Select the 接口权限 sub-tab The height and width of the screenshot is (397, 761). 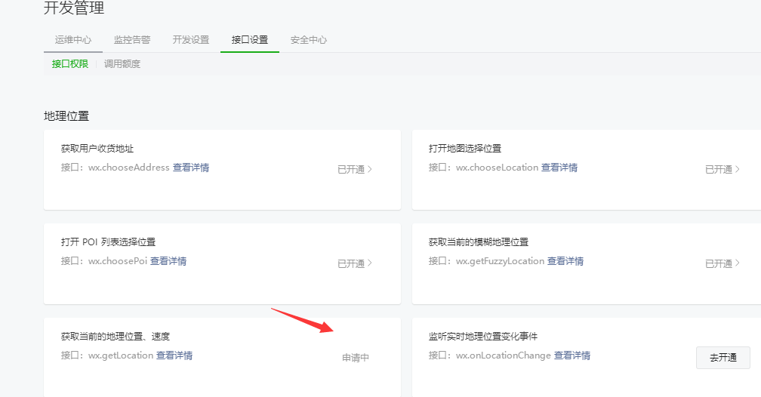click(70, 64)
